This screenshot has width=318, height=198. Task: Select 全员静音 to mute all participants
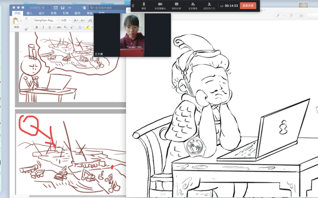coord(193,6)
